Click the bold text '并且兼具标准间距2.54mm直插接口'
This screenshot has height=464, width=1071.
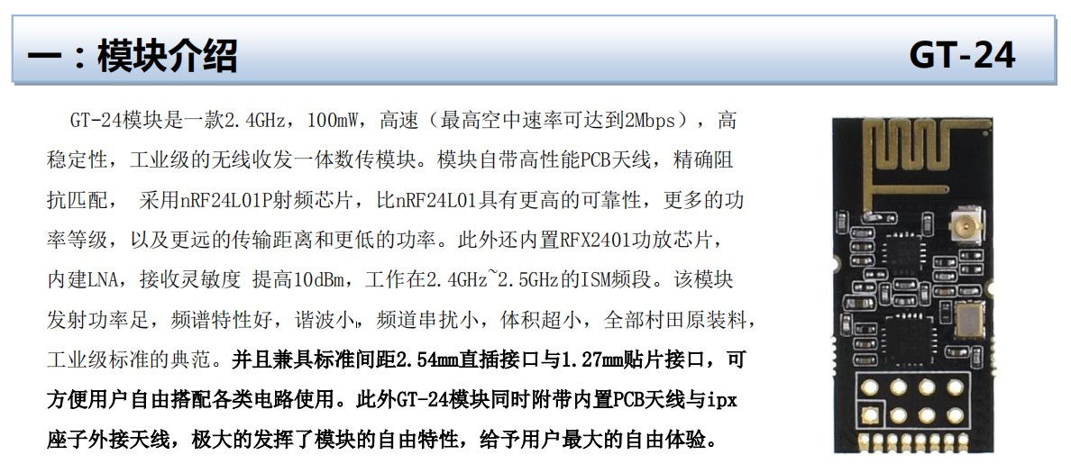[x=384, y=360]
